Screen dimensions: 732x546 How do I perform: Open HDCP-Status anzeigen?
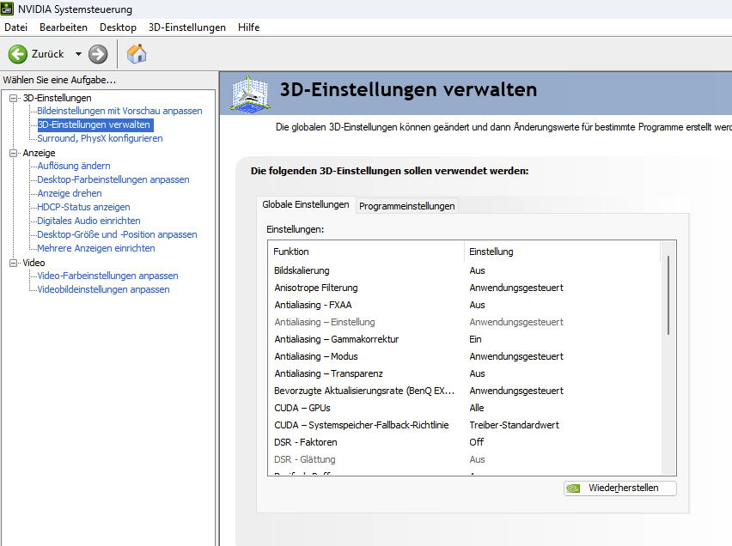(83, 207)
